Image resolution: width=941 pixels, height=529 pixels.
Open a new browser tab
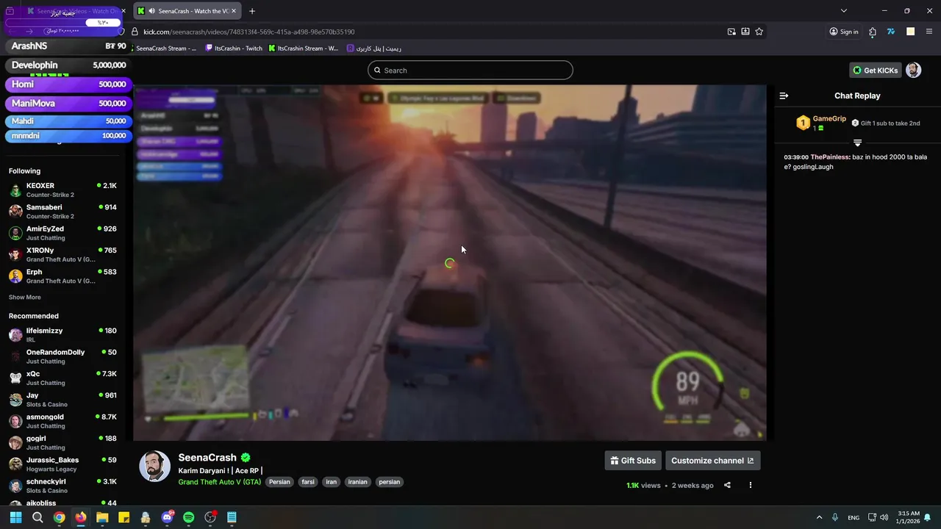(252, 11)
